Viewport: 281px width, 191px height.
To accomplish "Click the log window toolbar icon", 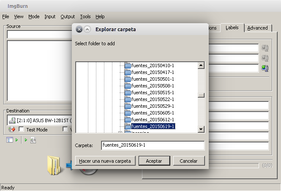I will click(9, 140).
